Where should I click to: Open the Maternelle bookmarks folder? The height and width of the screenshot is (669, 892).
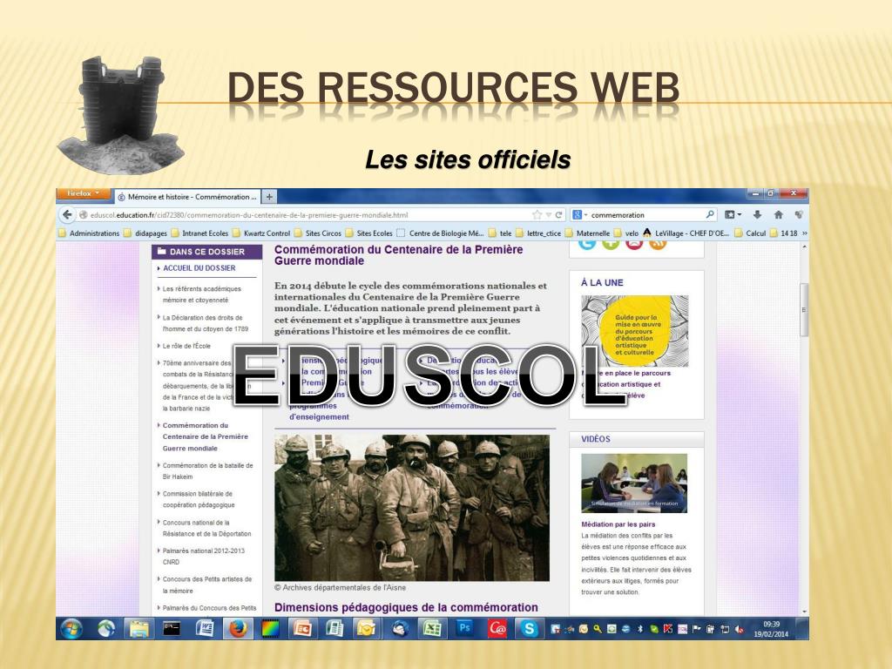tap(588, 233)
